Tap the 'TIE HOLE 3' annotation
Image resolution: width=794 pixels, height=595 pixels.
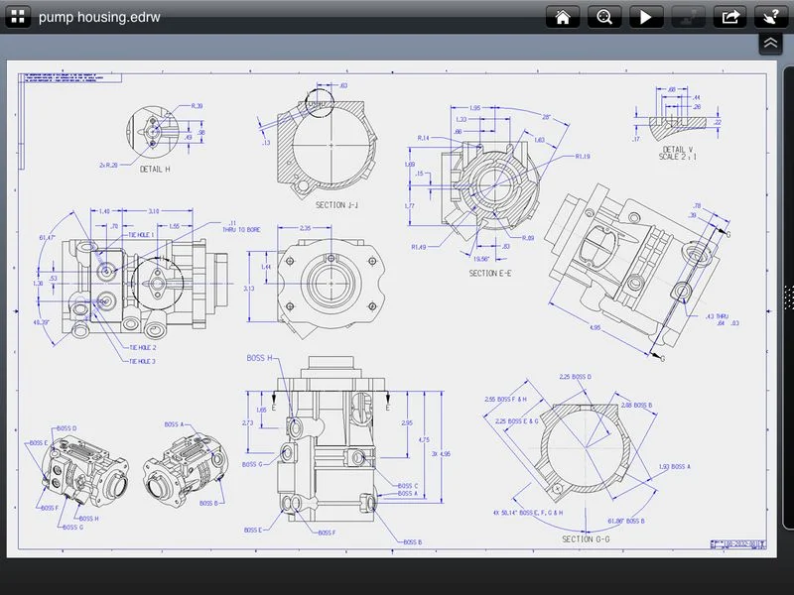point(142,361)
